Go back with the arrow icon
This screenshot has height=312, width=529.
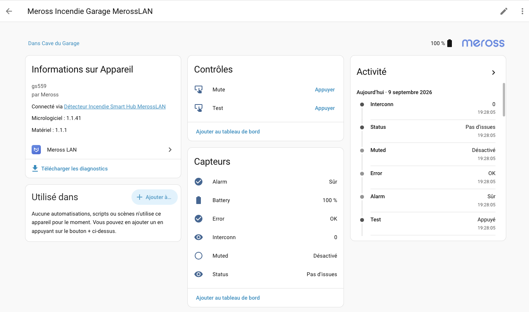coord(9,11)
